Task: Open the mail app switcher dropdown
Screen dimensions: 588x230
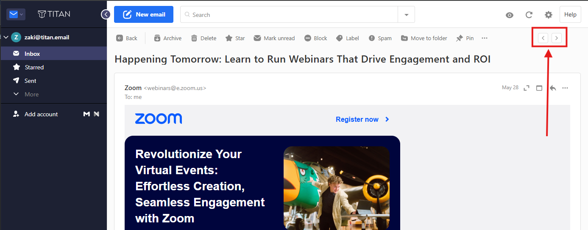Action: [16, 14]
